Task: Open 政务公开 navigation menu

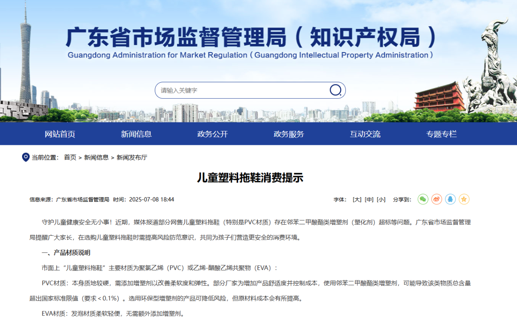Action: pyautogui.click(x=213, y=134)
